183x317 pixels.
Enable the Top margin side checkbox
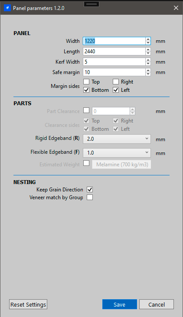click(x=86, y=82)
